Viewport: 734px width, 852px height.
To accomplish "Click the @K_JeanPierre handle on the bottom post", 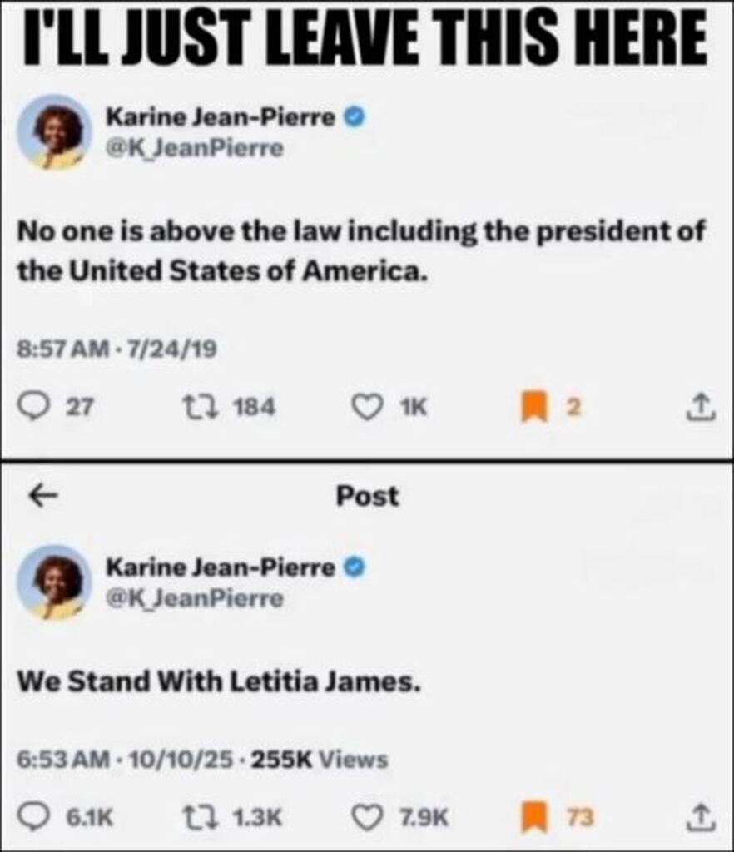I will point(195,598).
